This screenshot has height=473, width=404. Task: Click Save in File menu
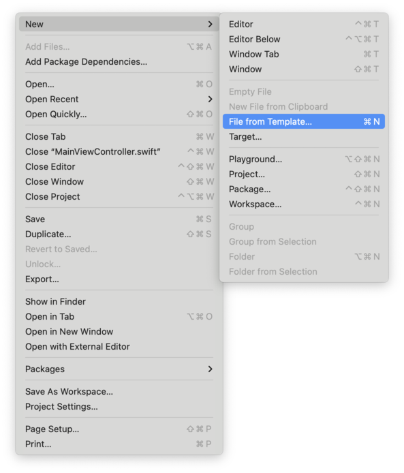tap(119, 219)
